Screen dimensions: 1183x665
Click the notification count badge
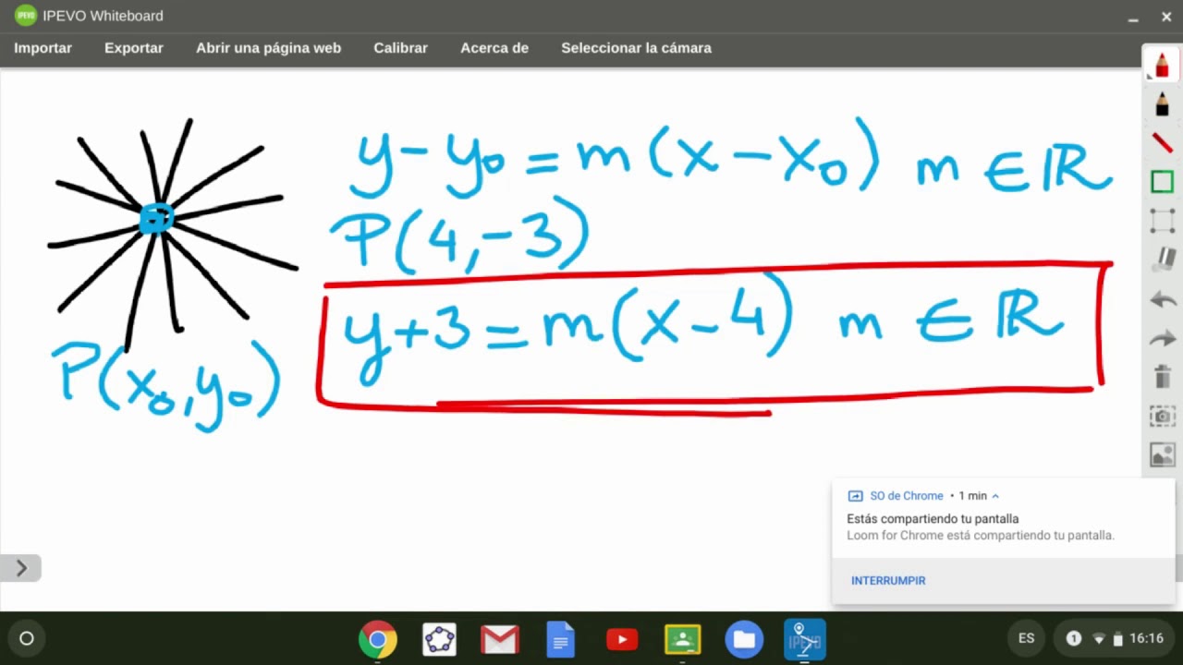point(1074,638)
